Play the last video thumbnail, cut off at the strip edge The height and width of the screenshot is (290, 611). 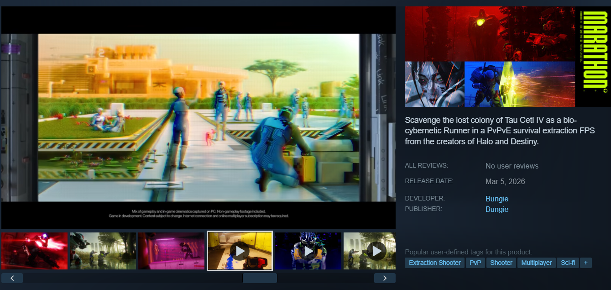point(370,251)
